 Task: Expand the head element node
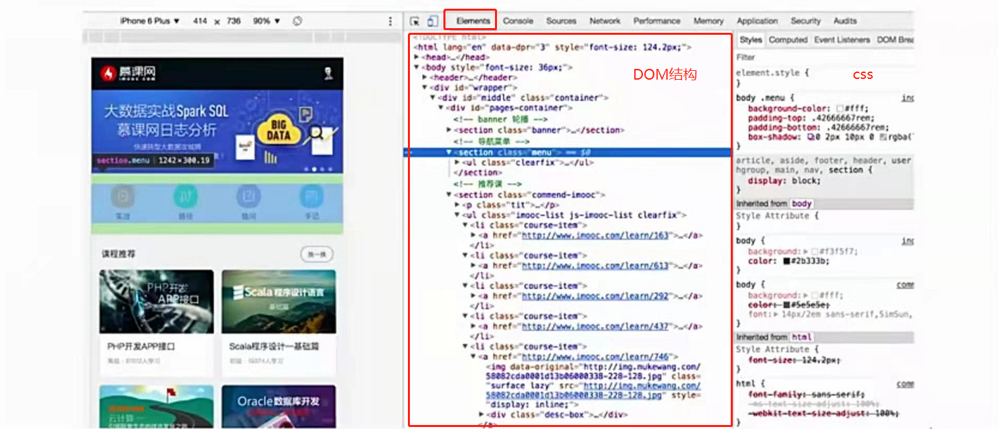coord(417,58)
